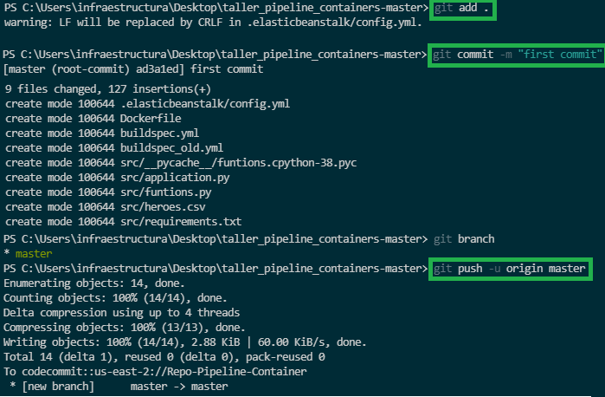Screen dimensions: 605x397
Task: Click the git commit -m "first commit" command
Action: click(x=517, y=55)
